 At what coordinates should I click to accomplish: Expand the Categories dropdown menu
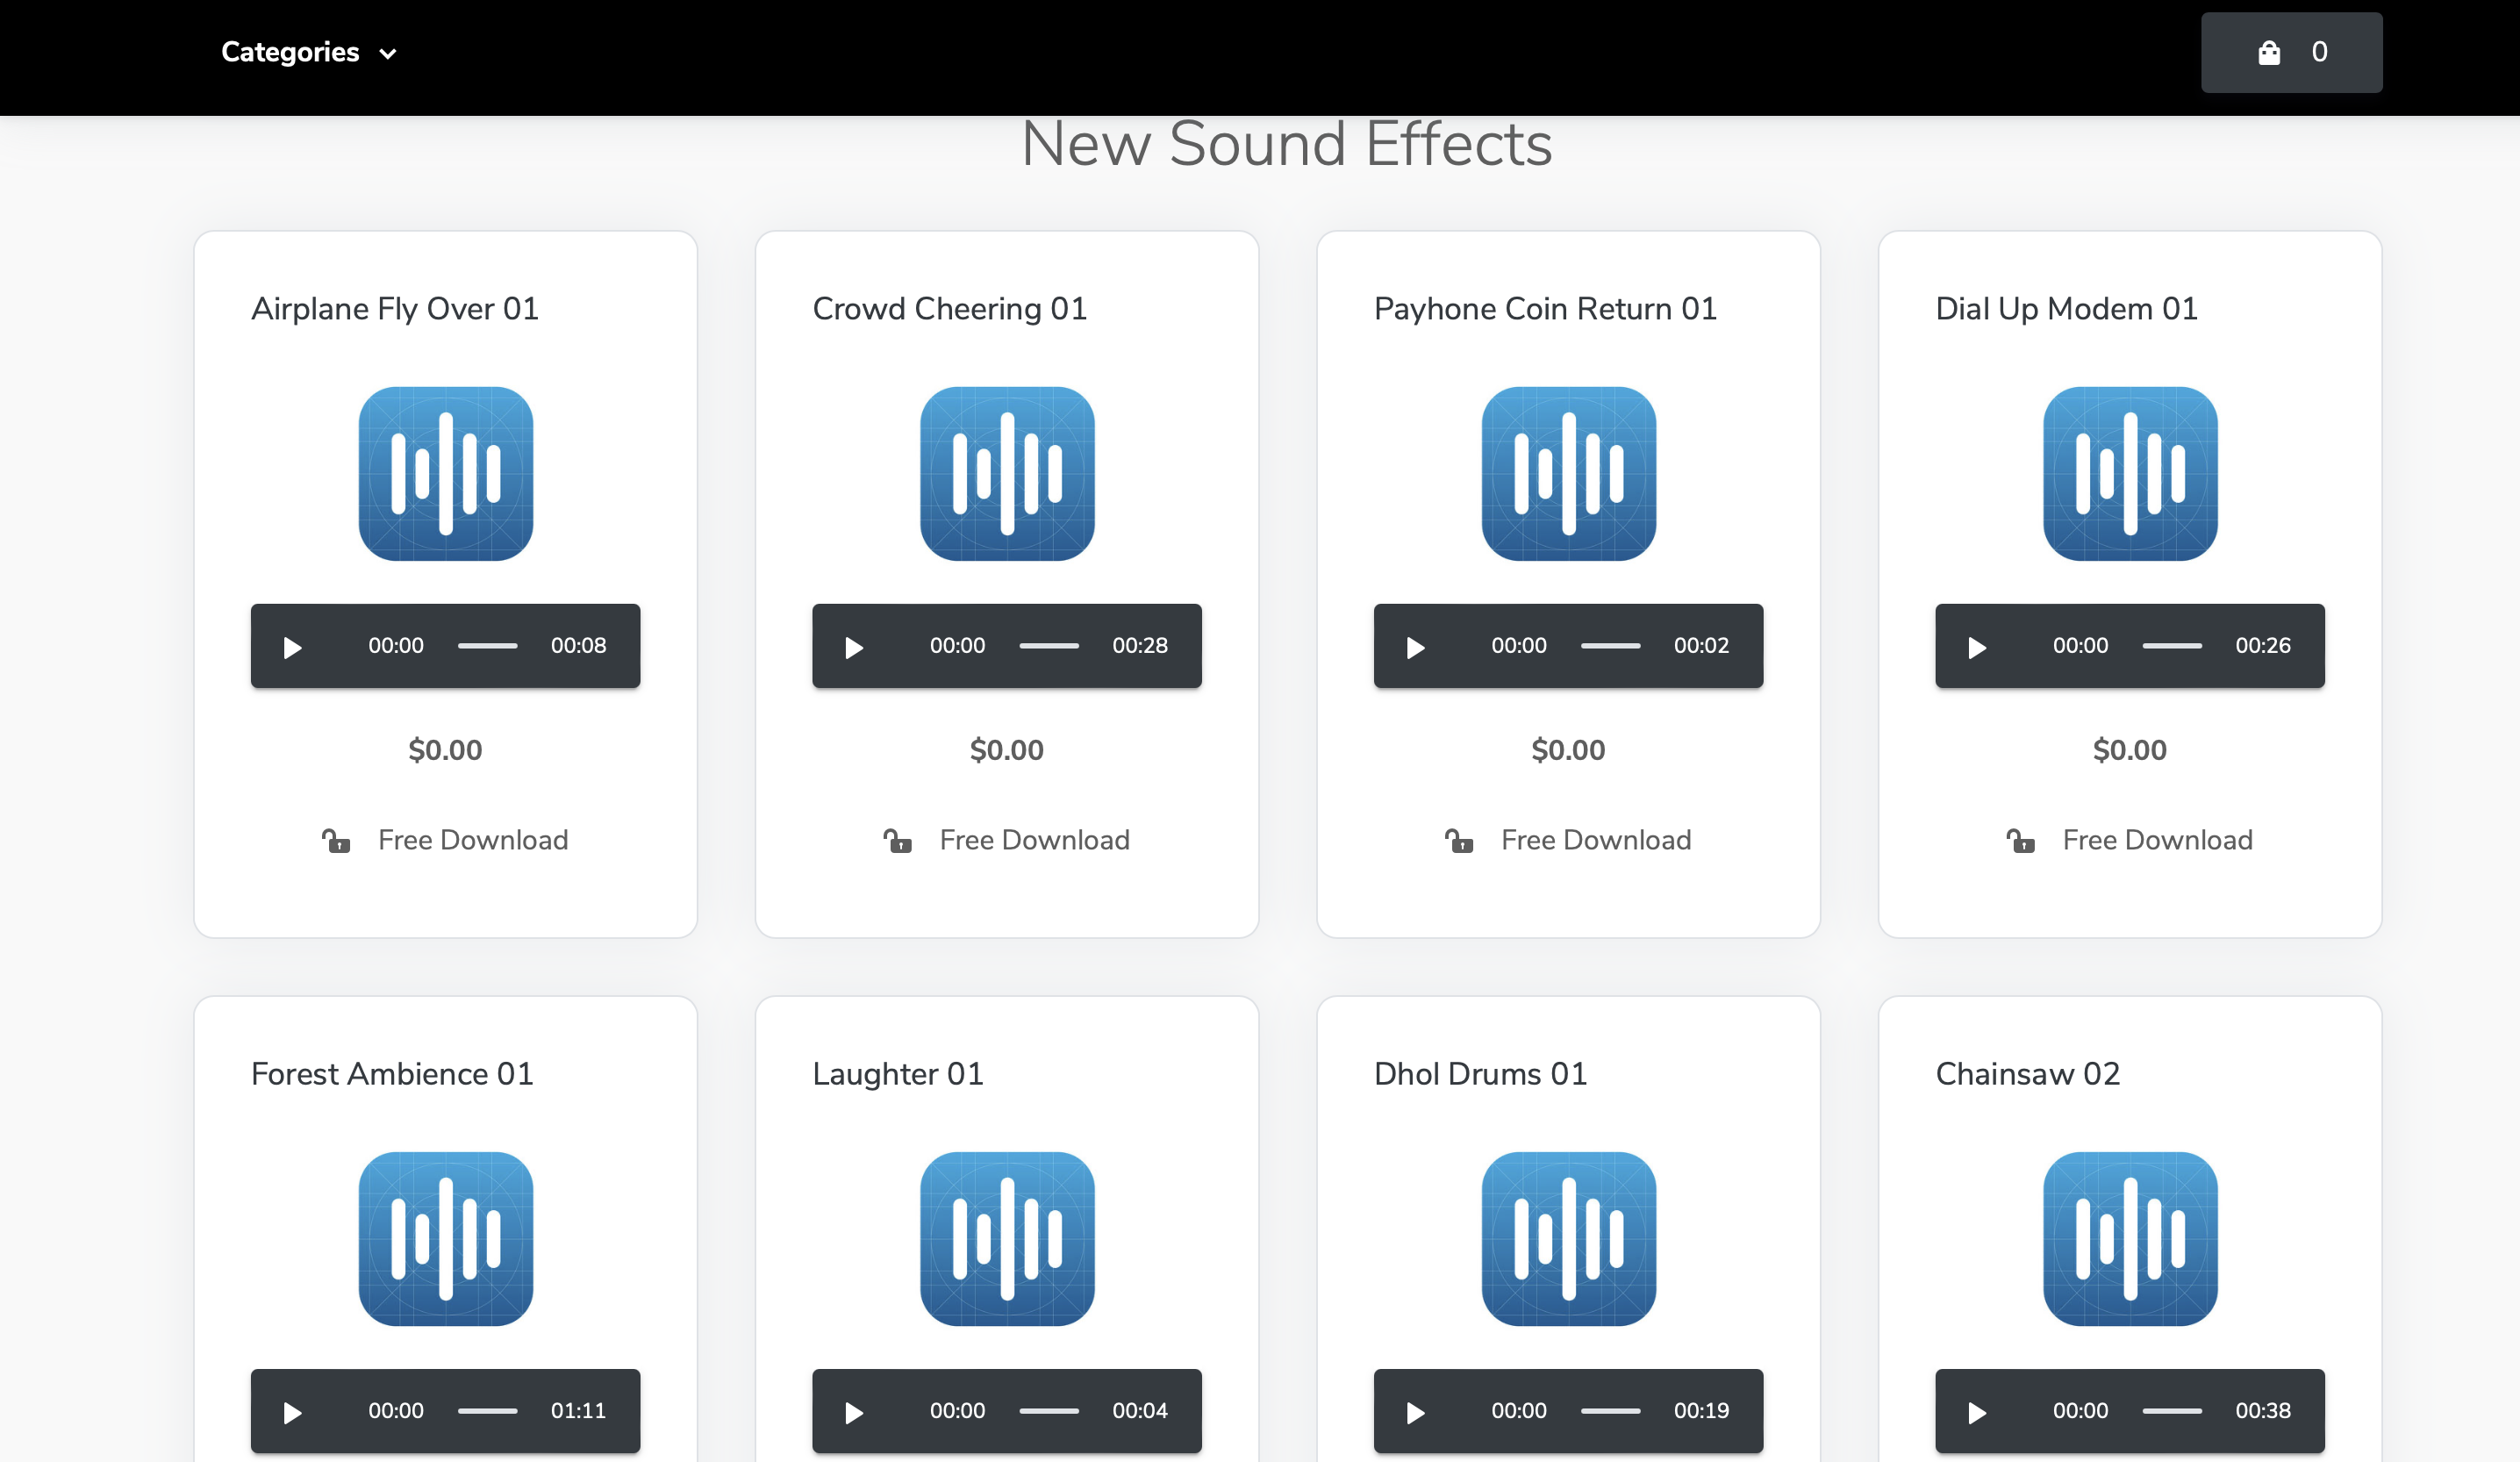pyautogui.click(x=290, y=52)
